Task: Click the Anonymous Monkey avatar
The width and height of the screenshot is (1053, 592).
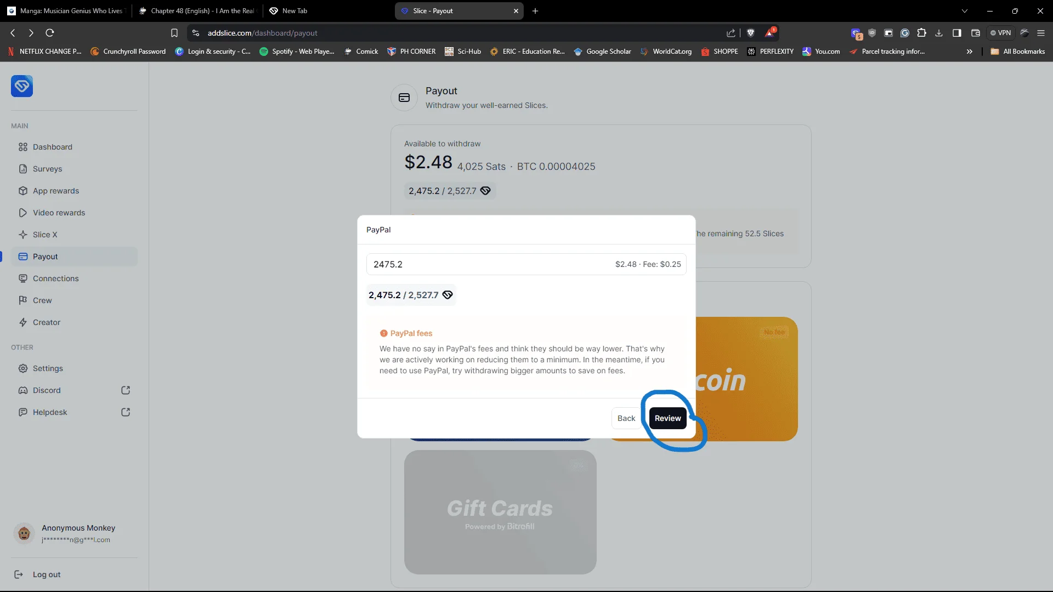Action: click(x=24, y=533)
